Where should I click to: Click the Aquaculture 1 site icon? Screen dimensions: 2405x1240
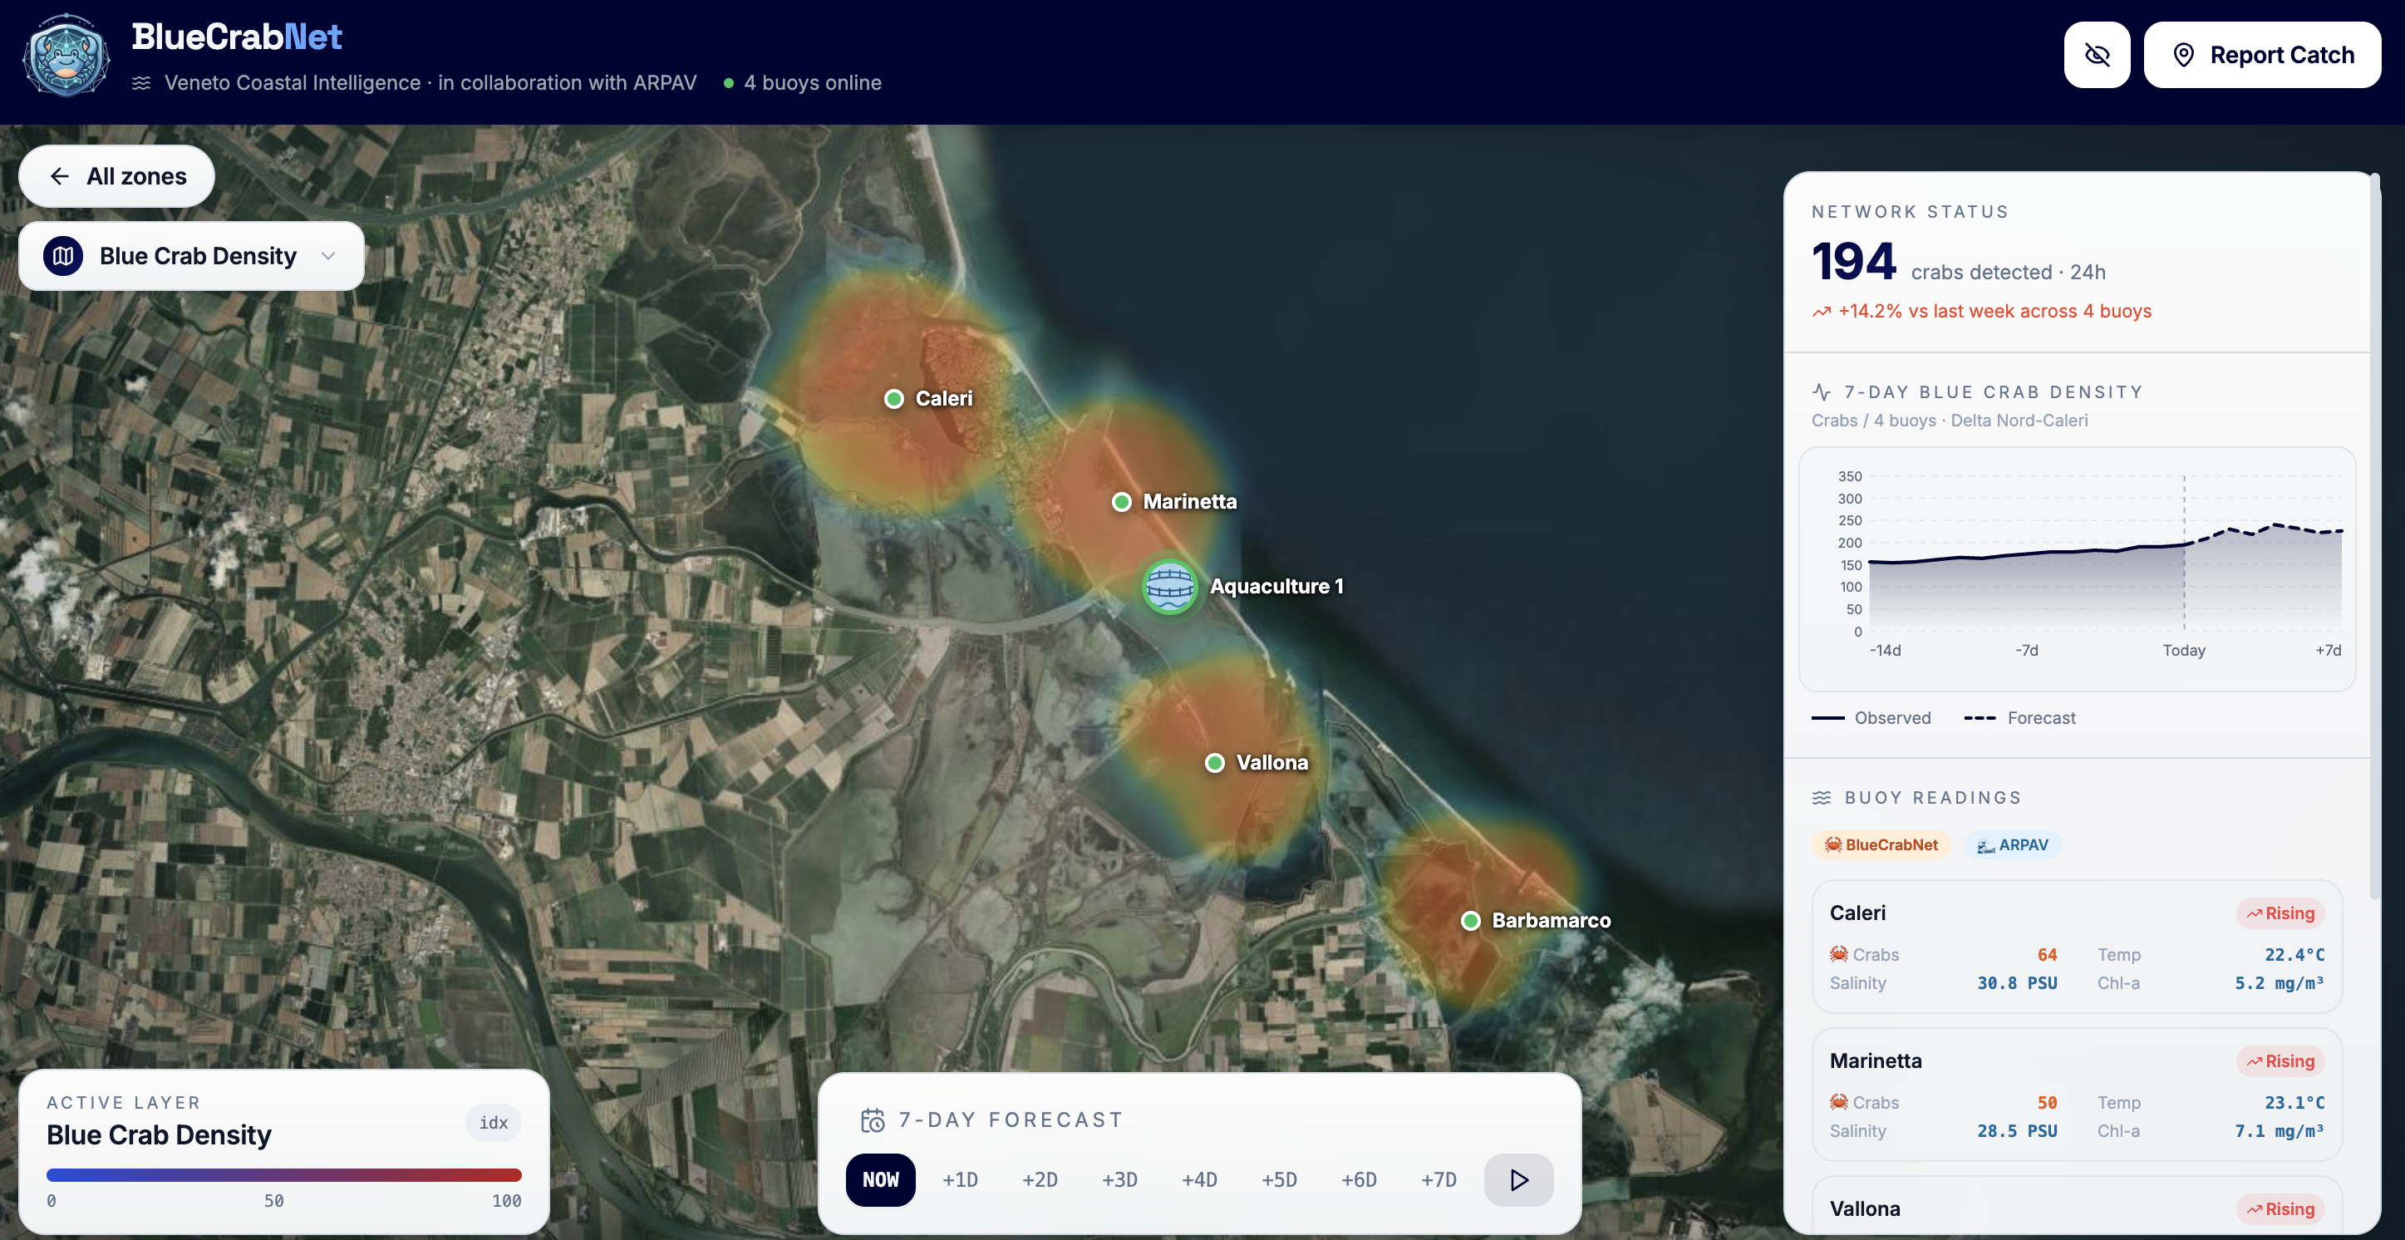coord(1170,587)
